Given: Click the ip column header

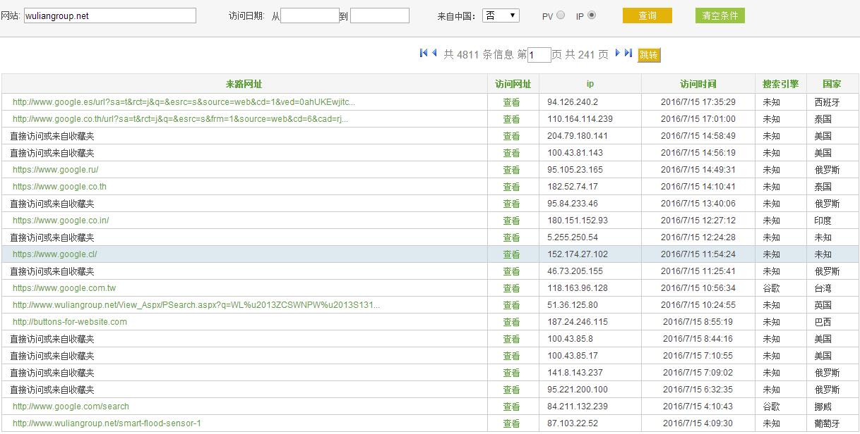Looking at the screenshot, I should click(x=590, y=84).
